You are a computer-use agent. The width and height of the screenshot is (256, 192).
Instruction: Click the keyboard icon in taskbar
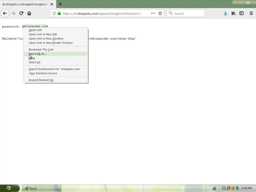point(214,188)
